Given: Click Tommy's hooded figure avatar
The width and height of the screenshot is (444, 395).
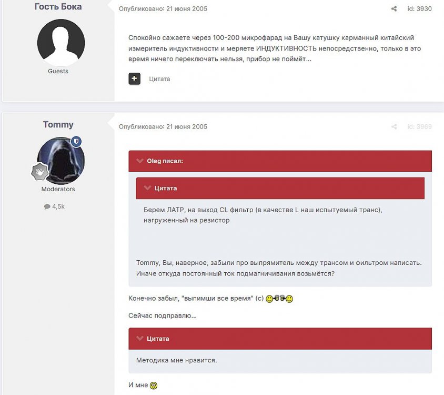Looking at the screenshot, I should pos(61,161).
